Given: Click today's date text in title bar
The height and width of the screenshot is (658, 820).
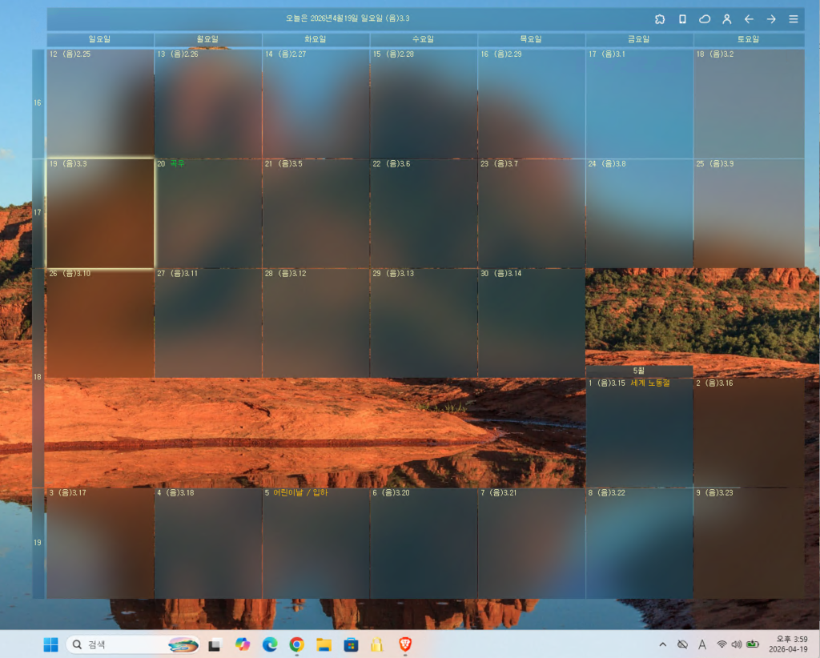Looking at the screenshot, I should pos(348,18).
